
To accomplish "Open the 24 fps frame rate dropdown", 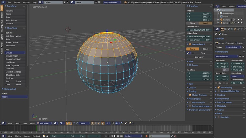I will (x=237, y=76).
